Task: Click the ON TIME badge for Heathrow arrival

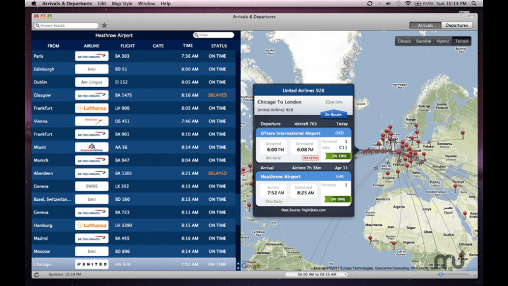Action: click(337, 199)
